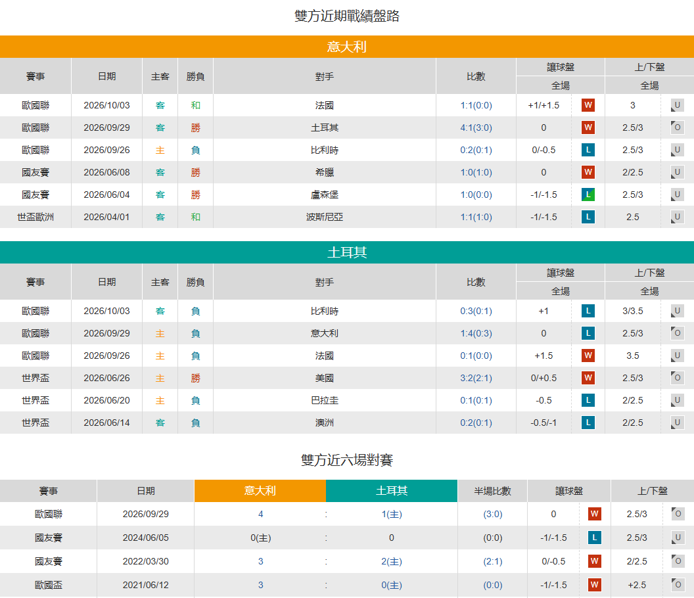Open the 1:4(0:3) score against 意大利
This screenshot has width=694, height=598.
pos(476,333)
